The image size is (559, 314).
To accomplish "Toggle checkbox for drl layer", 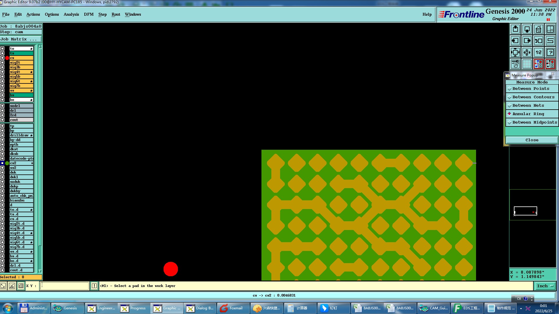I will tap(2, 110).
